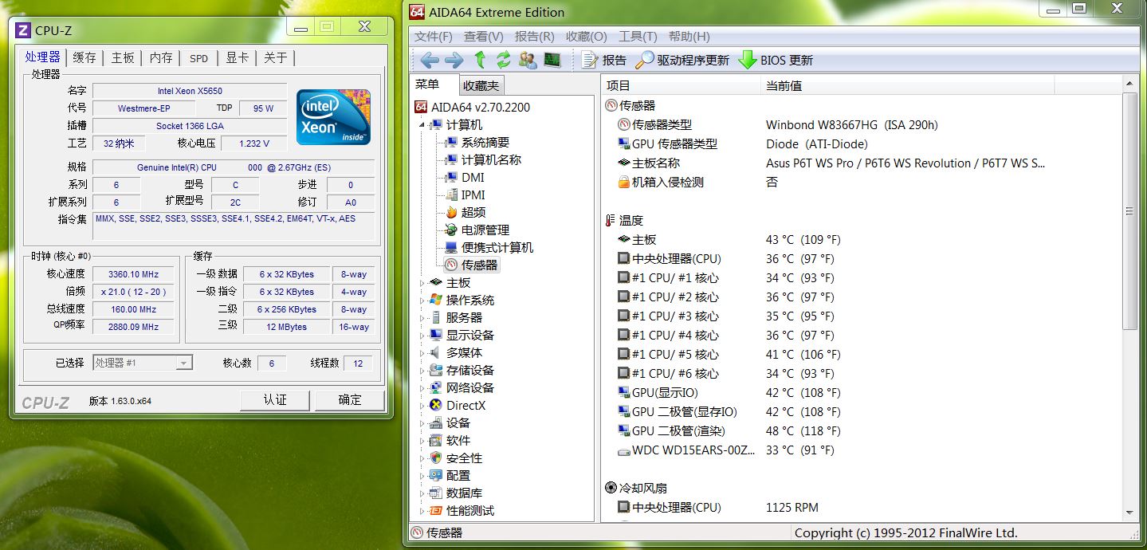The image size is (1147, 550).
Task: Collapse the 计算机 tree node
Action: pyautogui.click(x=422, y=125)
